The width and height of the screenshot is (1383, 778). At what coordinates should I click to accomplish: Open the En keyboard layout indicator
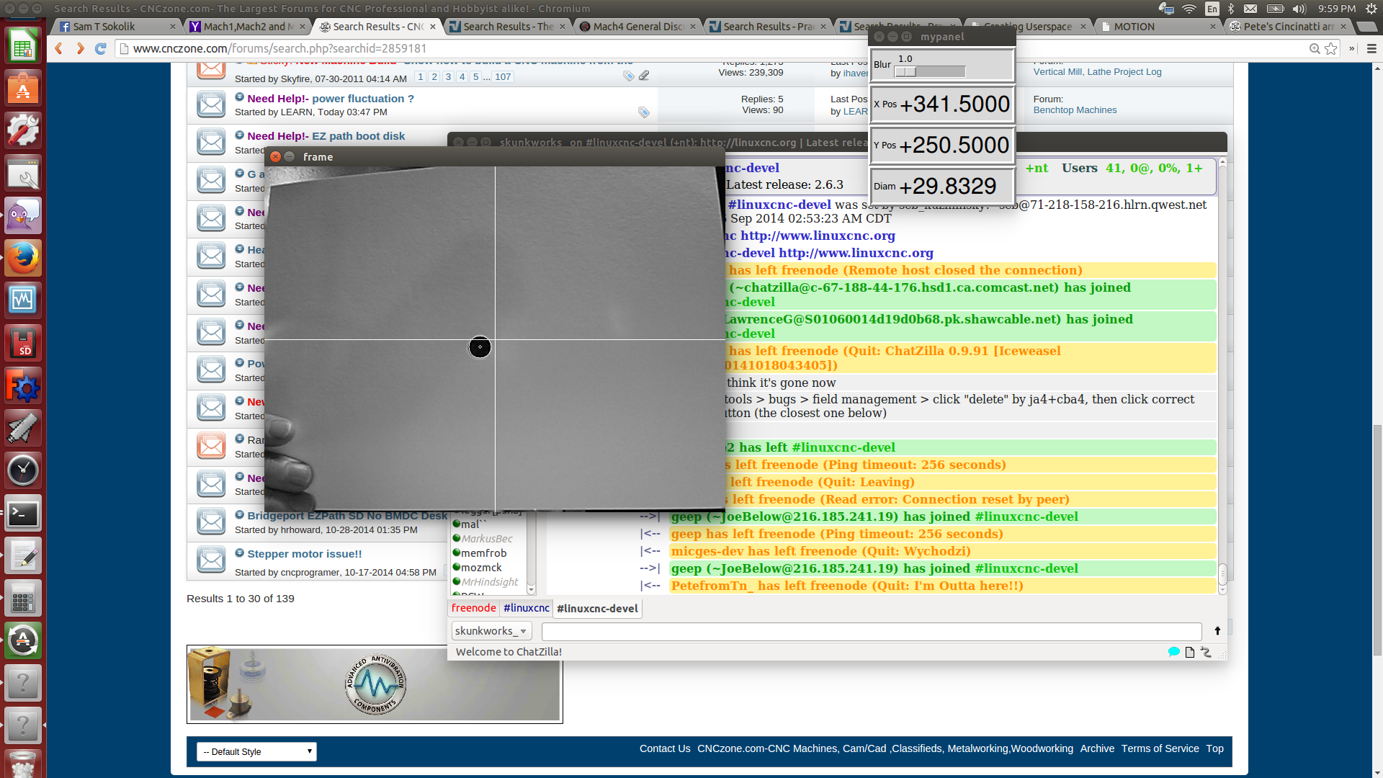pos(1212,9)
